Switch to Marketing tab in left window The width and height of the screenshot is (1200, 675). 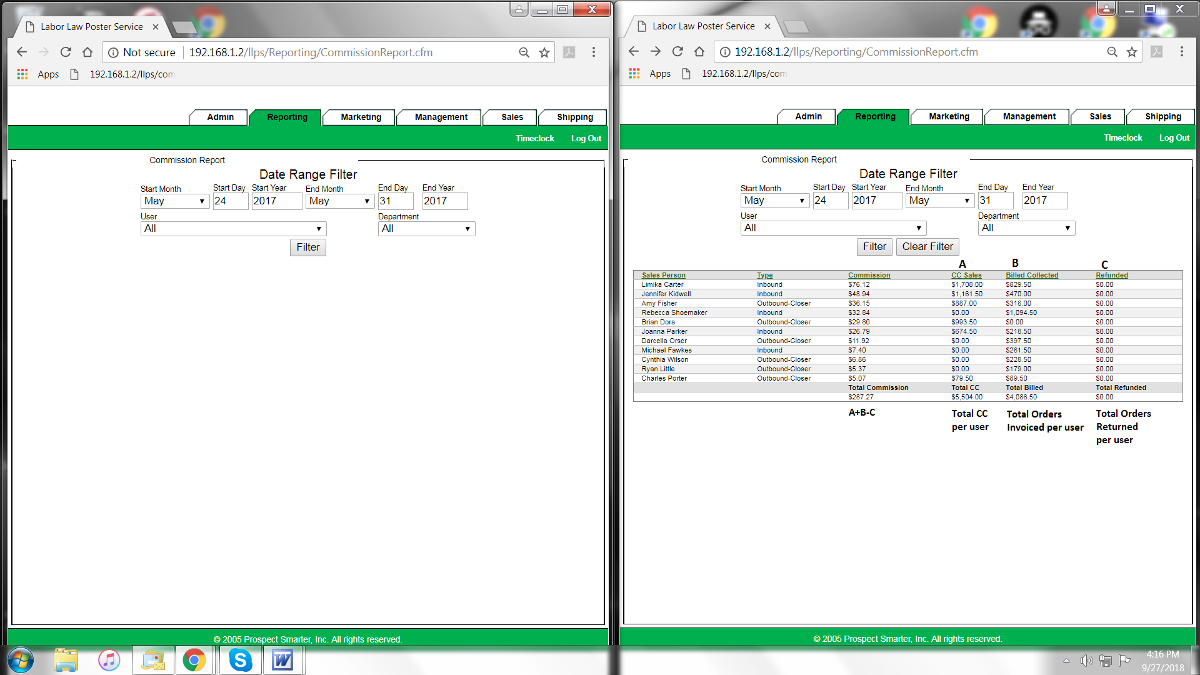pos(361,117)
